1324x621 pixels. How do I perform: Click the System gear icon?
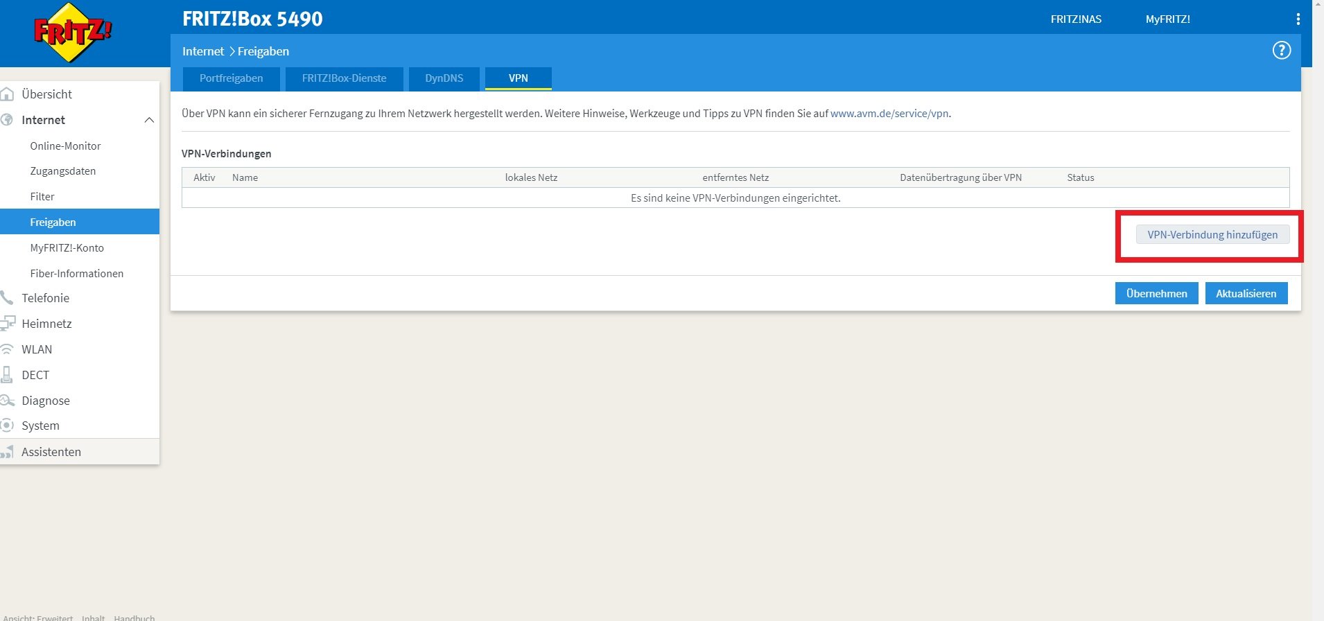coord(7,426)
